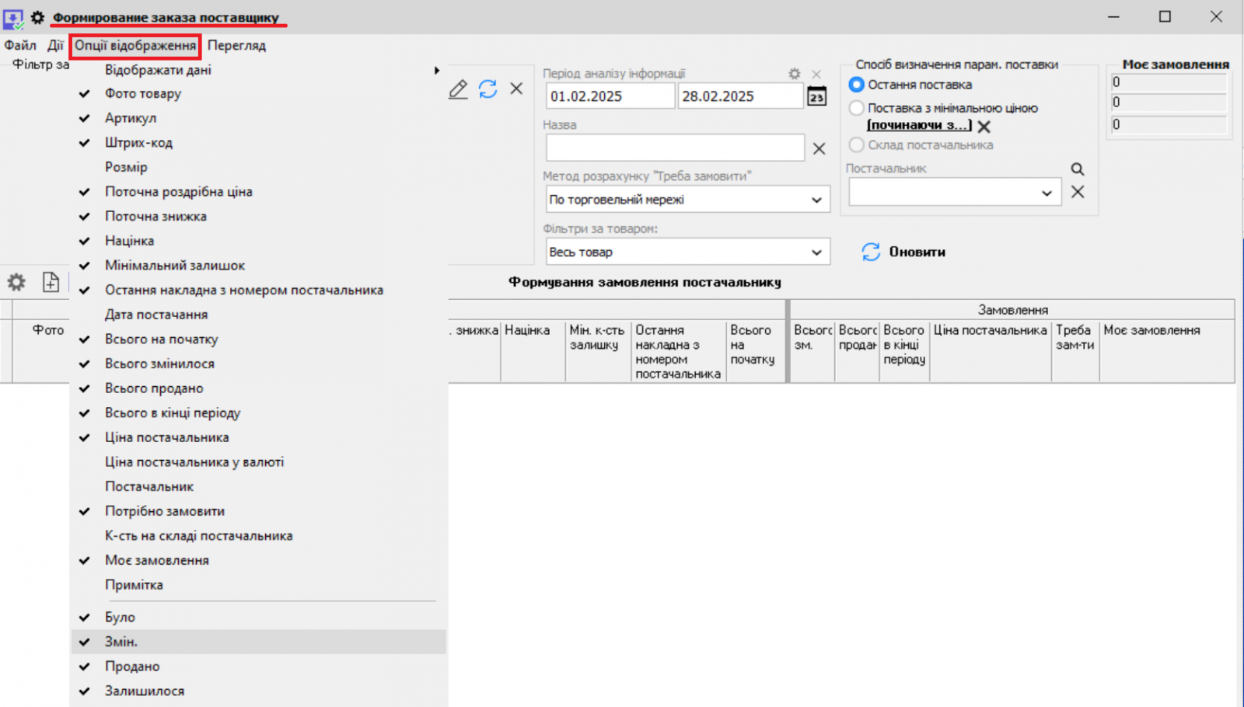Click the починаючи з... link
Screen dimensions: 1244x707
pyautogui.click(x=919, y=125)
